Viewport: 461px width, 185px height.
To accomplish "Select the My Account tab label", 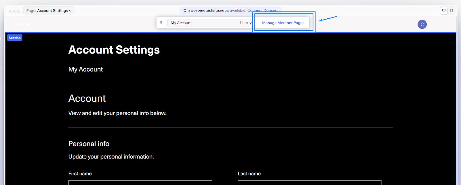I will point(86,69).
